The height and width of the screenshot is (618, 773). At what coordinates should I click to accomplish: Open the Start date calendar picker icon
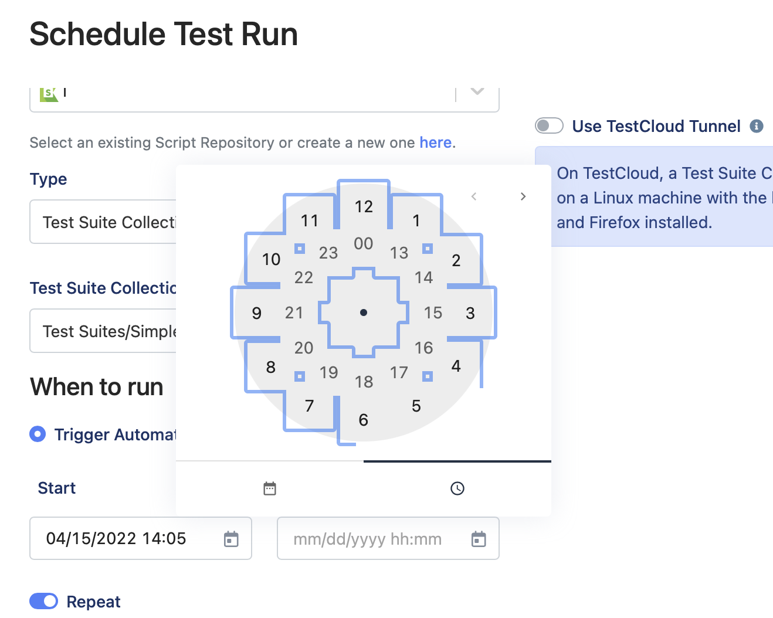(x=231, y=538)
